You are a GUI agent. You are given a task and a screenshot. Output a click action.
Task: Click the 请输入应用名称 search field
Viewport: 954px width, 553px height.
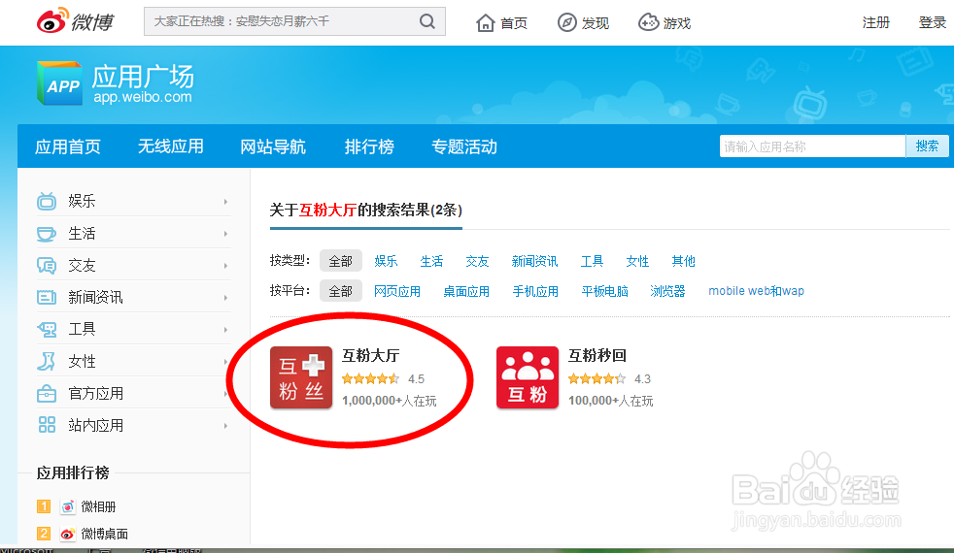pos(812,146)
